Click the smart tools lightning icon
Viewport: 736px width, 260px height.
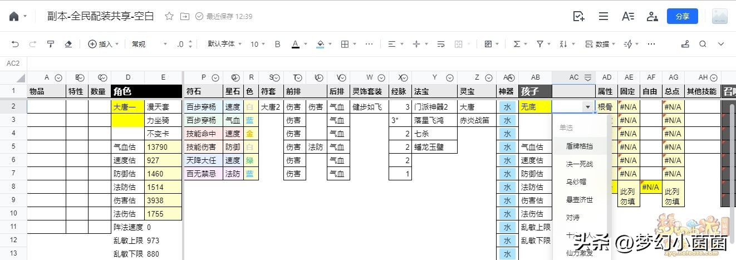pos(627,44)
